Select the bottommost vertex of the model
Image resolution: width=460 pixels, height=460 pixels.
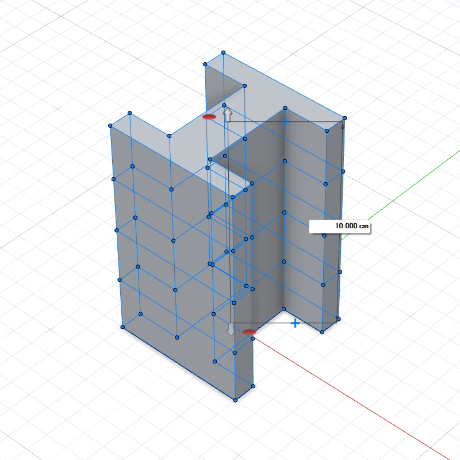(x=235, y=400)
